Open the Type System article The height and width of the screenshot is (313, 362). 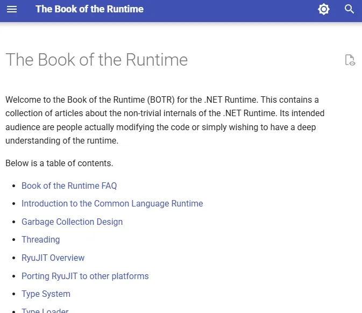coord(46,294)
